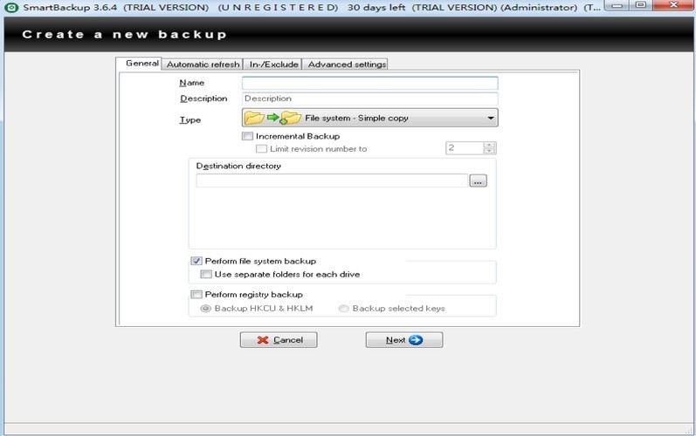Select the General tab

click(141, 64)
